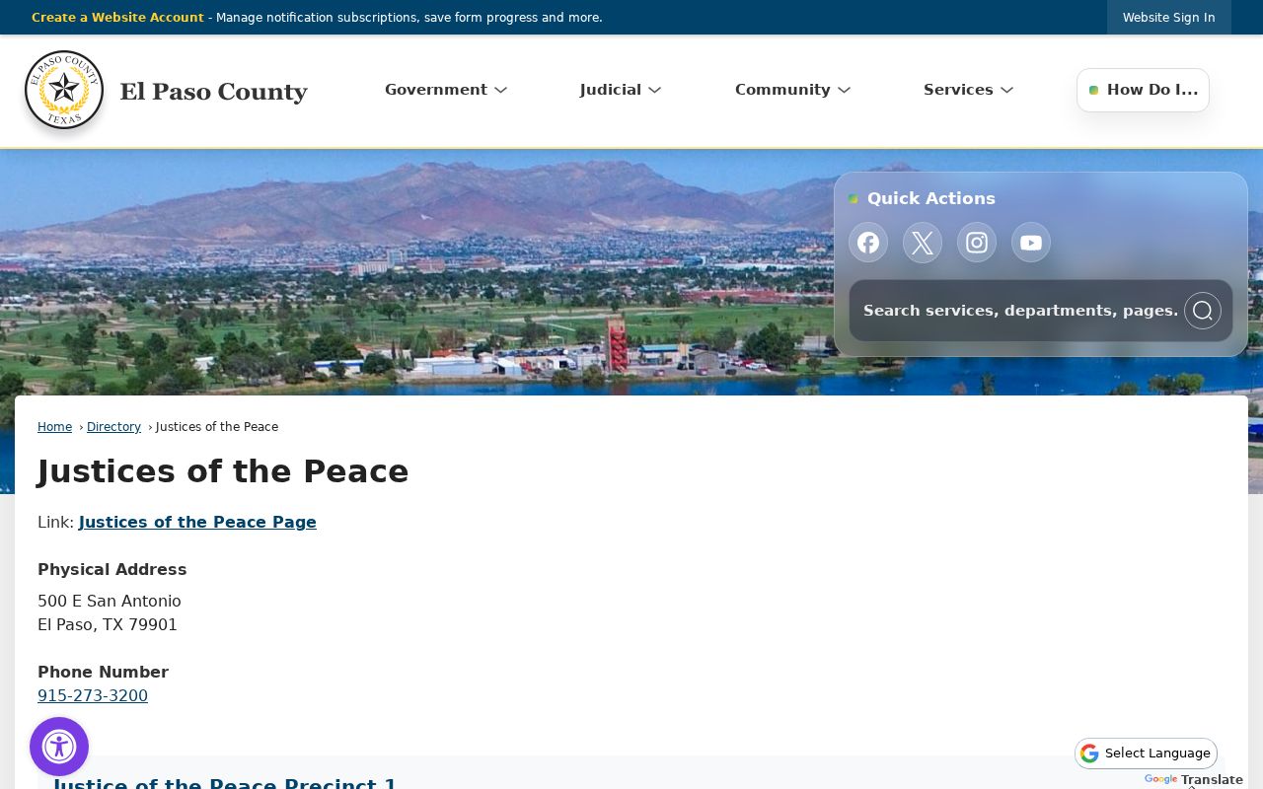Screen dimensions: 1263x789
Task: Click the Physical Address label
Action: 111,570
